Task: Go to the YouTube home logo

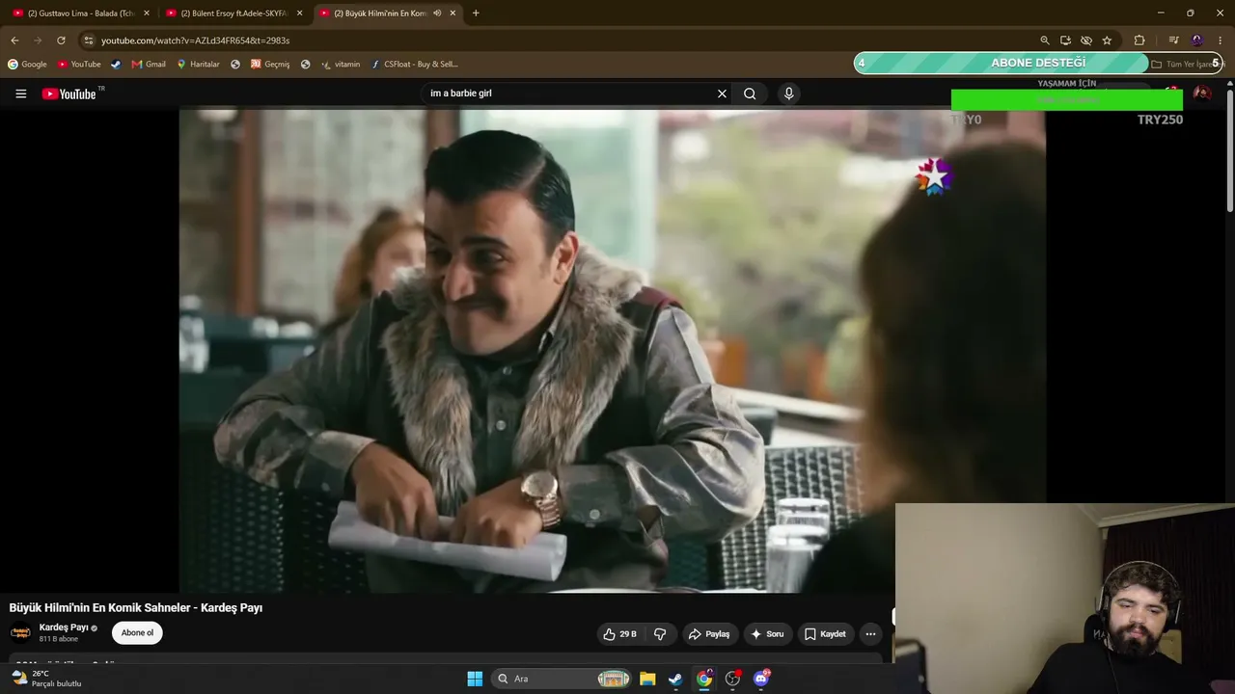Action: [69, 93]
